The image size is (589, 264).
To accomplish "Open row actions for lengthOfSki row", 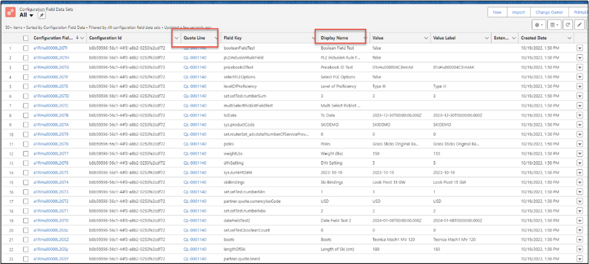I will coord(579,249).
